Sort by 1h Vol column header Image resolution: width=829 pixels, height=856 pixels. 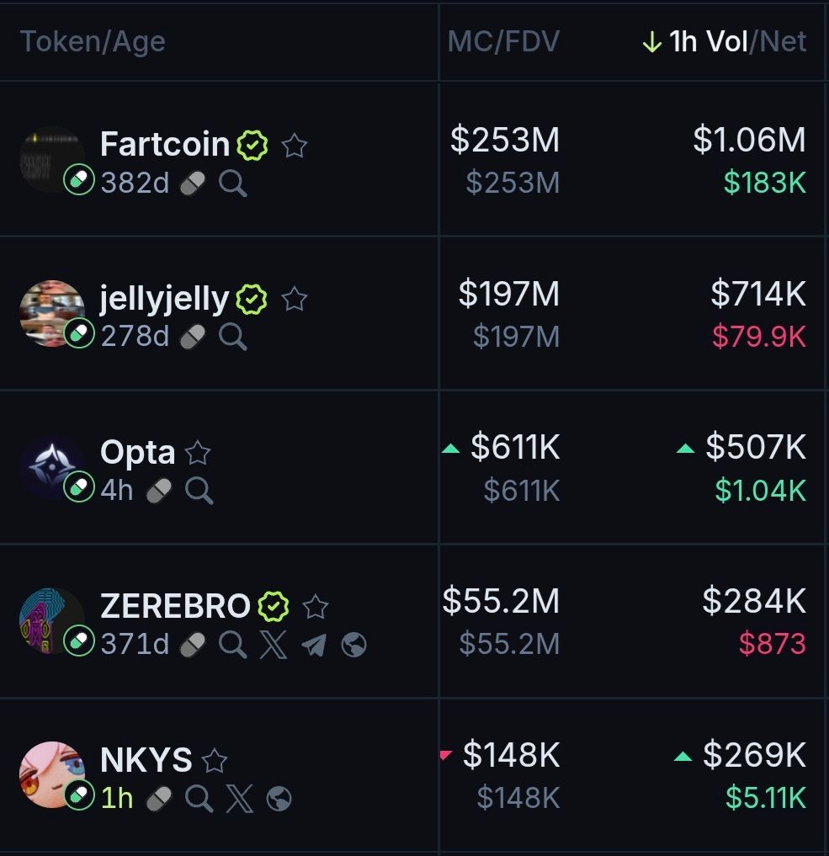pyautogui.click(x=709, y=41)
